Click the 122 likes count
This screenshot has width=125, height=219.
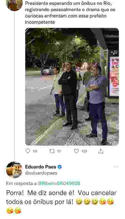coord(84,151)
